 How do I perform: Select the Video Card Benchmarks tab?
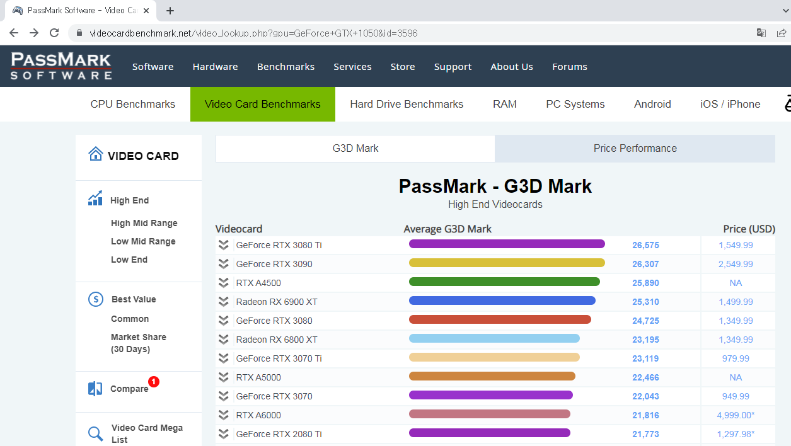[263, 105]
